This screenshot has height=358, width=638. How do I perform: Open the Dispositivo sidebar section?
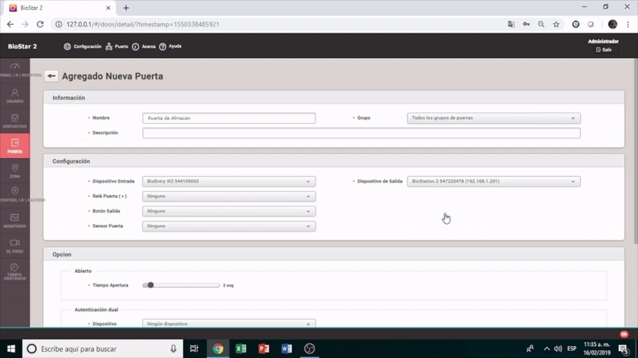[x=15, y=121]
